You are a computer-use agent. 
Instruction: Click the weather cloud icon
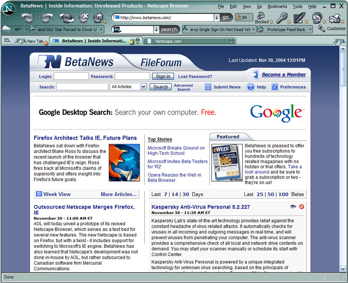[x=6, y=28]
